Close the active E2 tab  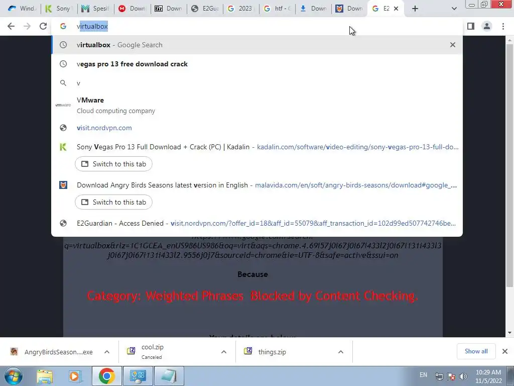(396, 9)
